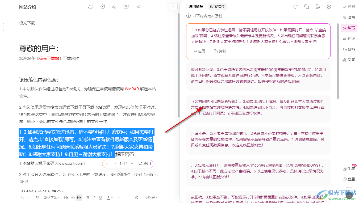This screenshot has width=359, height=203.
Task: Click the 该压缩包内容包含： heading
Action: point(39,80)
